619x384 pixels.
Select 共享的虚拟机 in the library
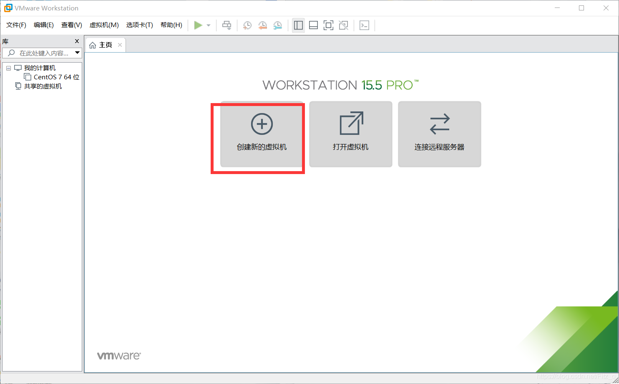(43, 86)
